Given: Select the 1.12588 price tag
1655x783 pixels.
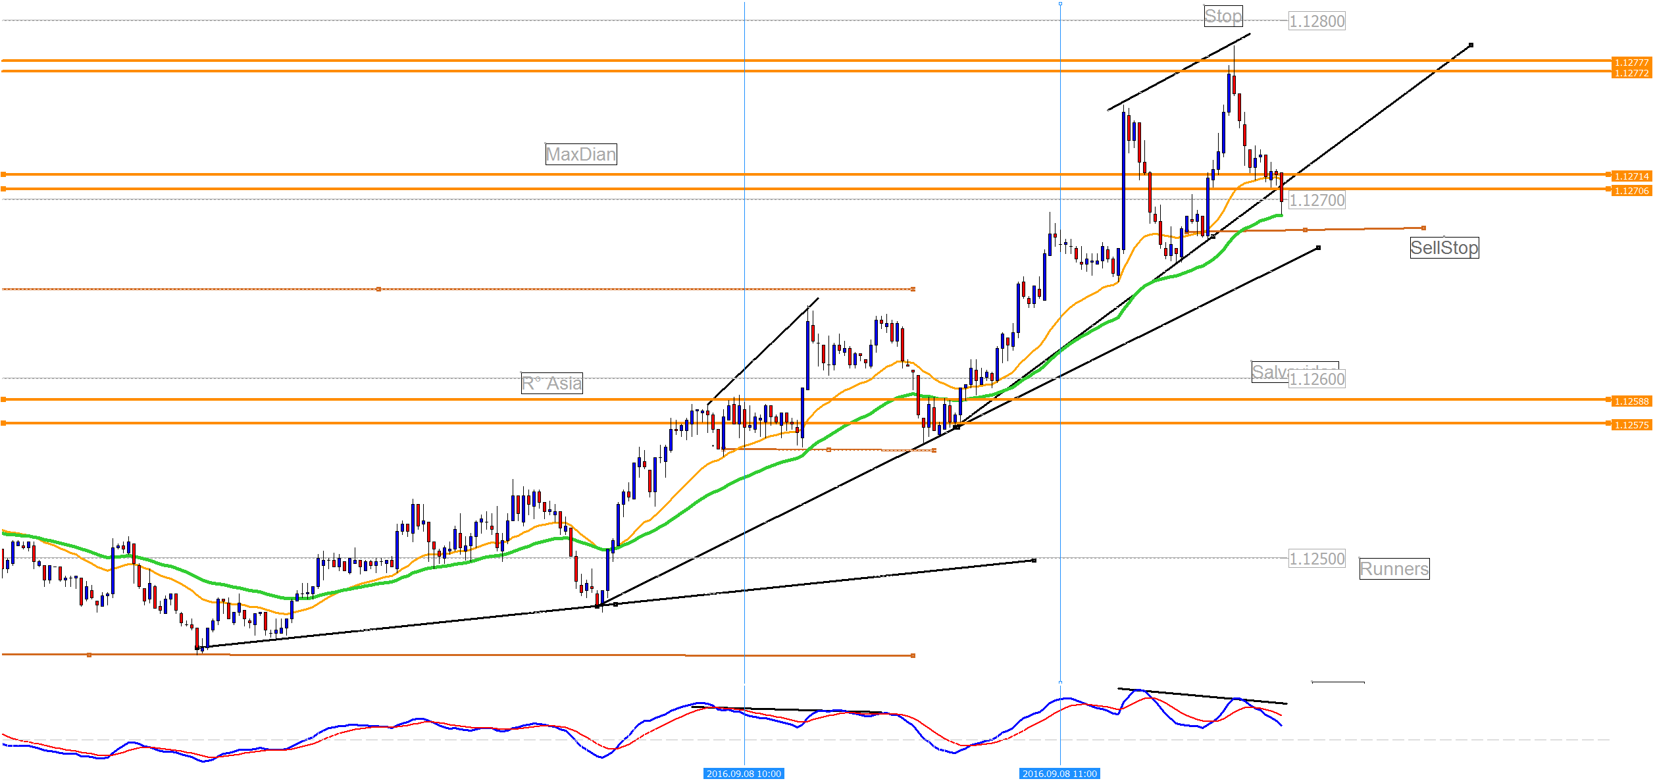Looking at the screenshot, I should tap(1631, 401).
